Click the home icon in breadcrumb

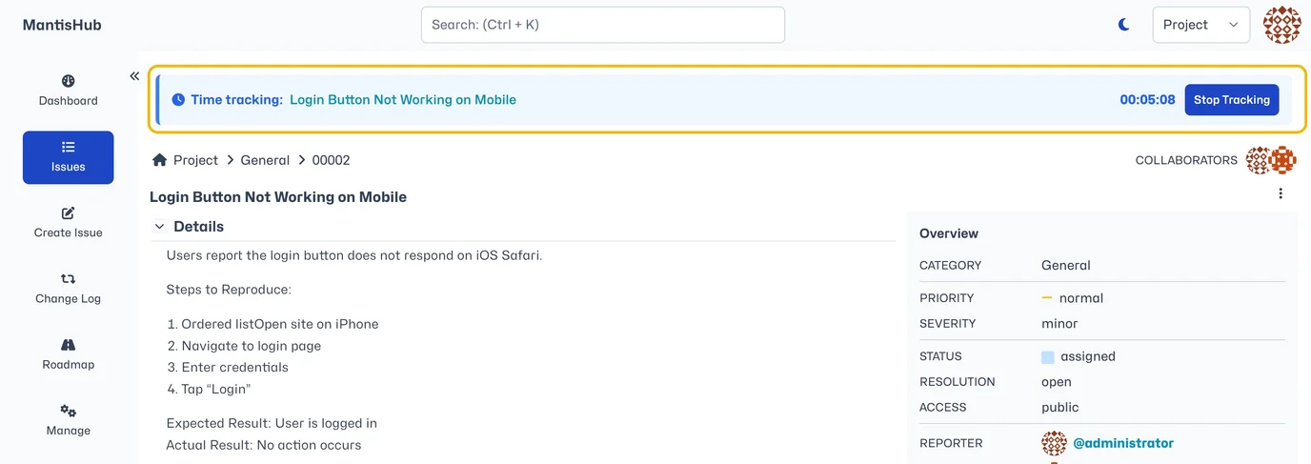(x=159, y=160)
